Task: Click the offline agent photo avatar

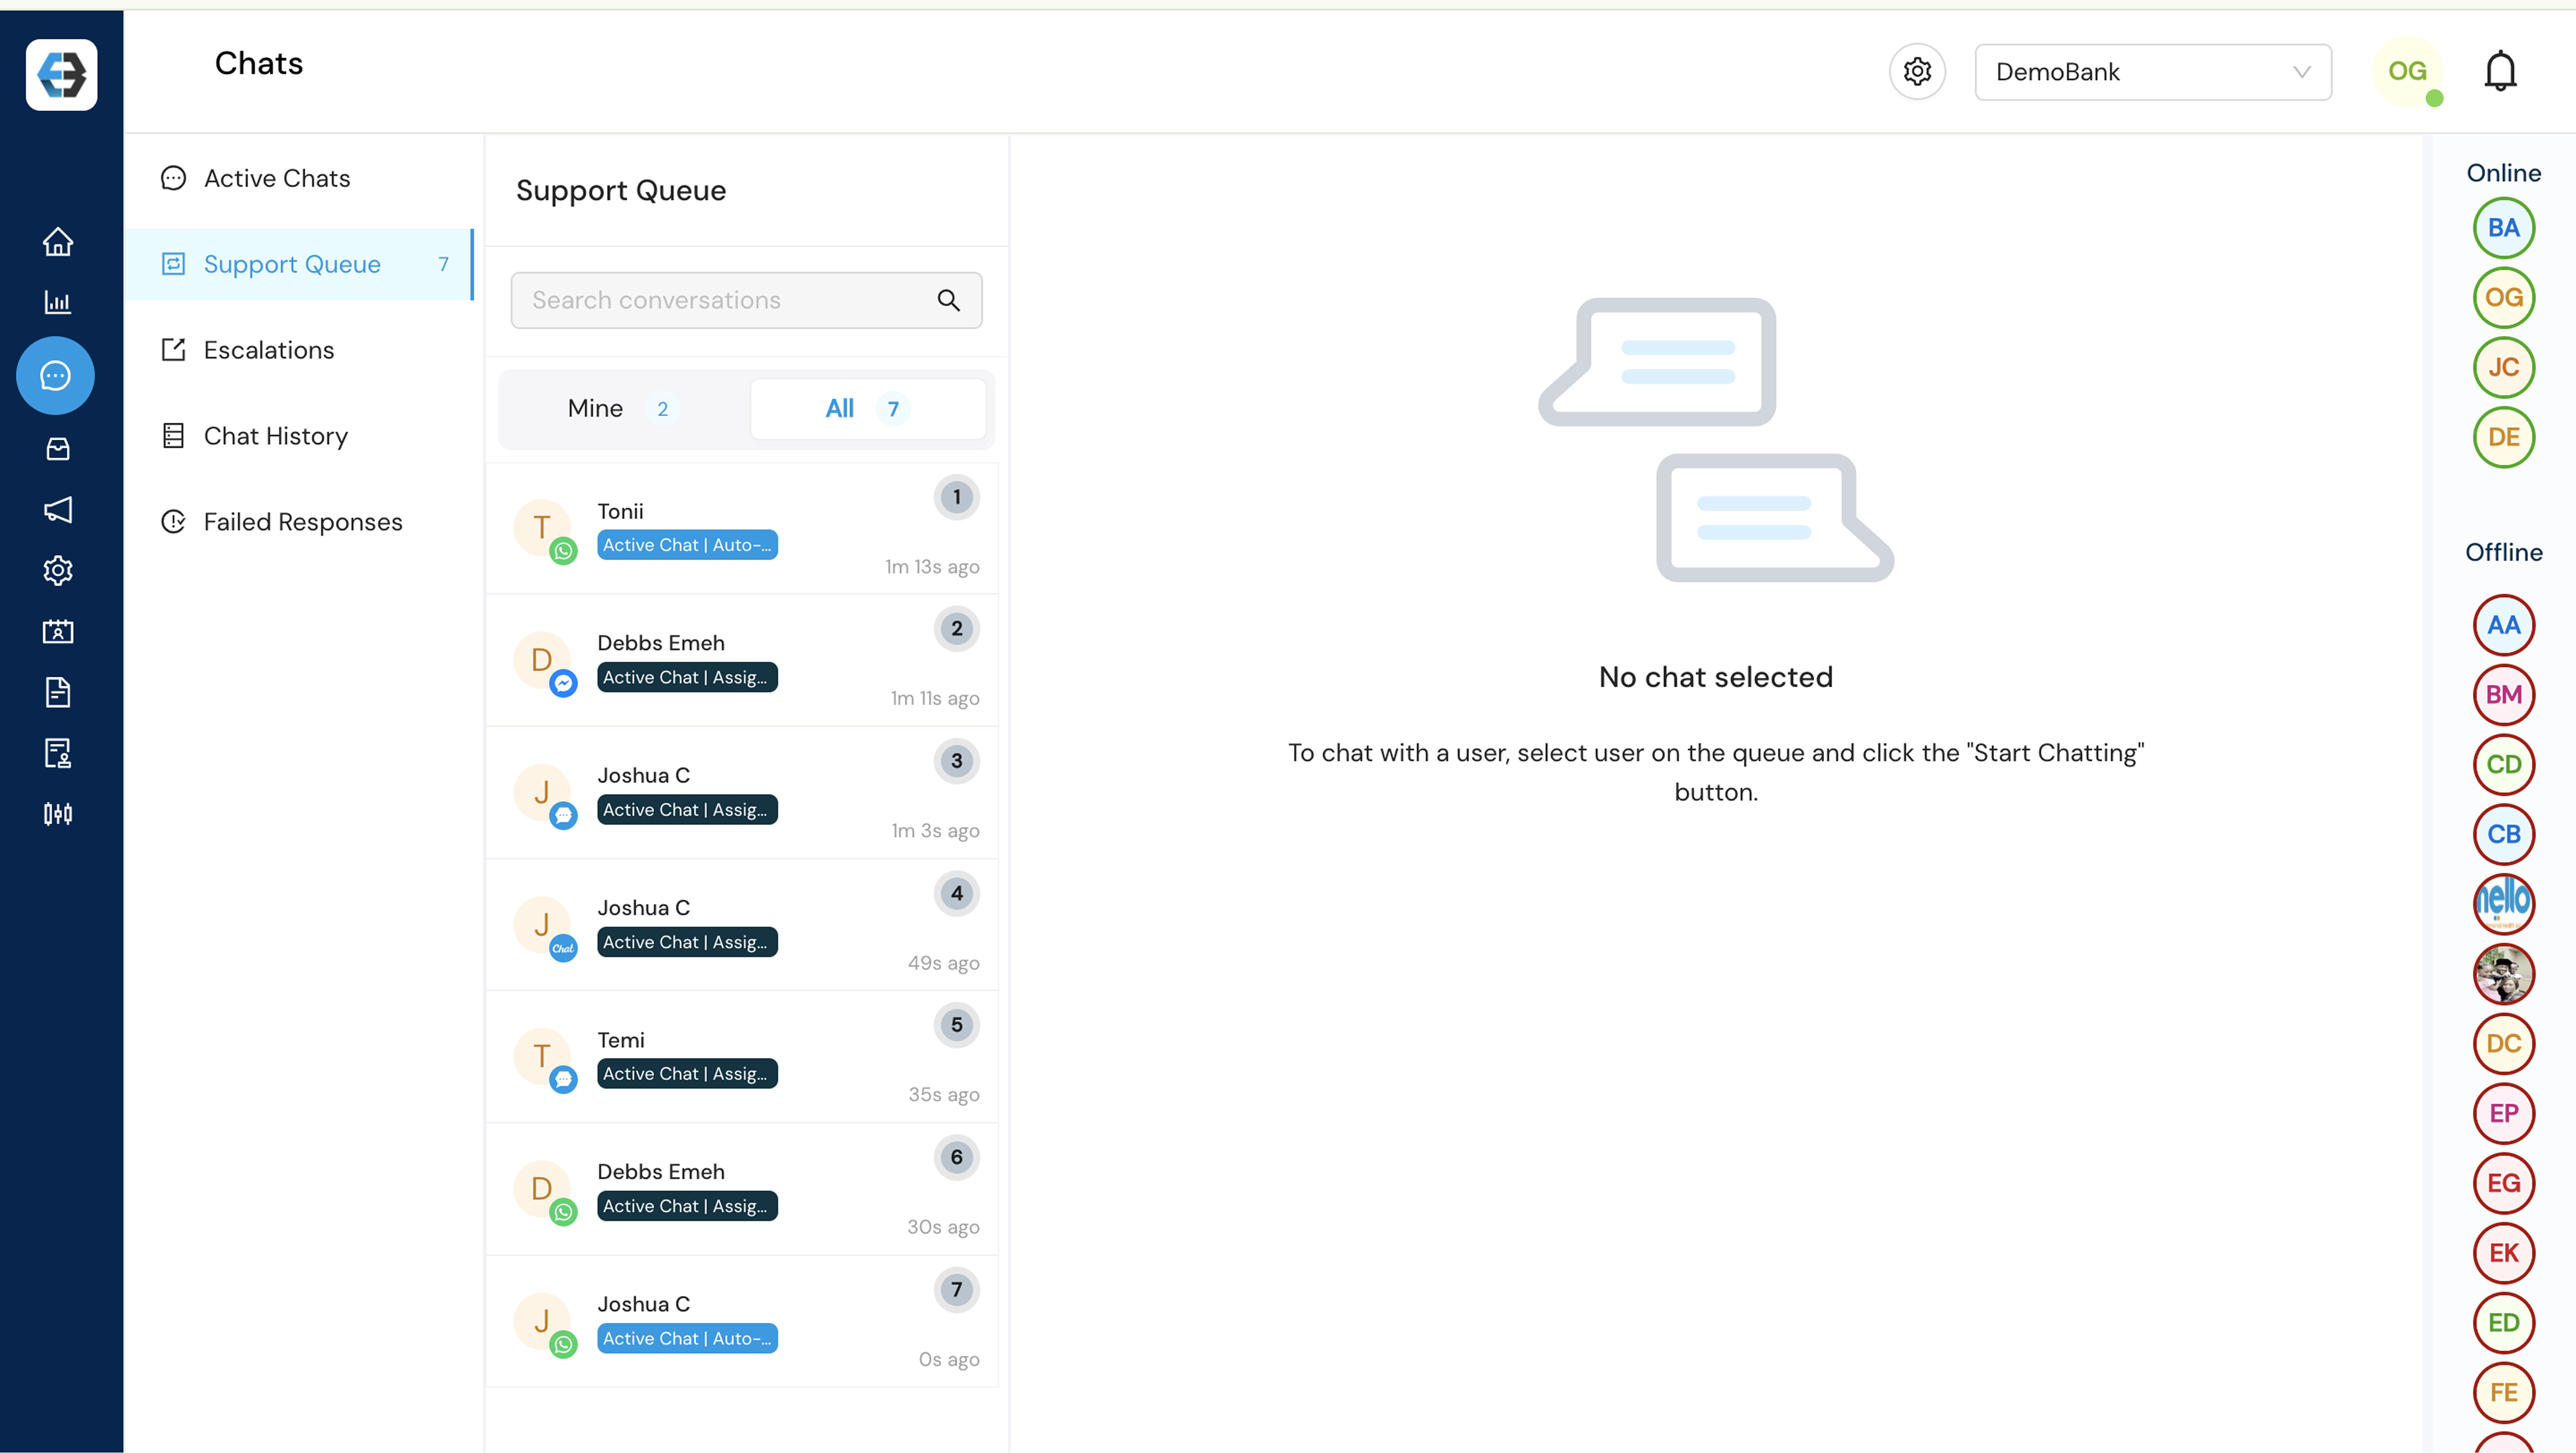Action: pos(2503,975)
